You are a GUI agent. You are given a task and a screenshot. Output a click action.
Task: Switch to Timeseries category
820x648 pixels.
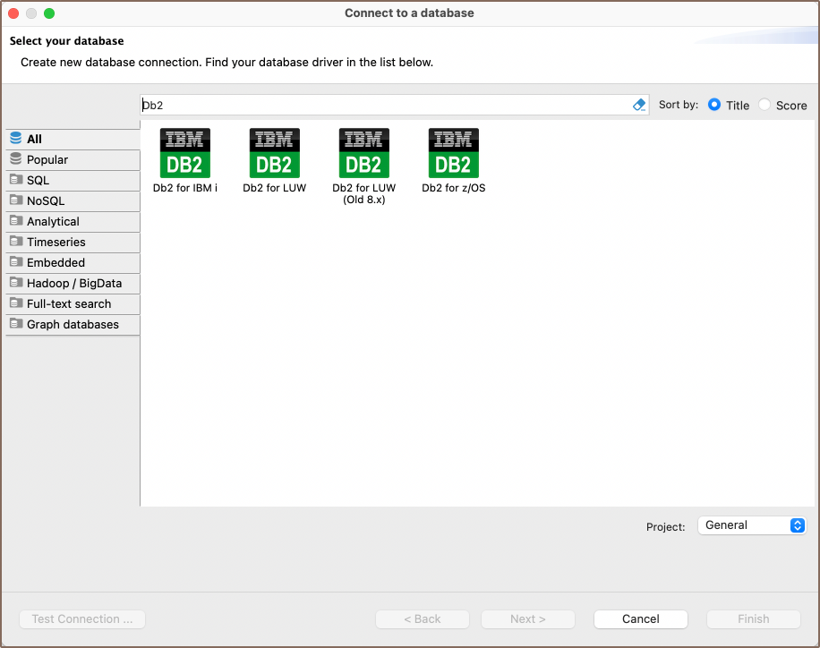[56, 242]
